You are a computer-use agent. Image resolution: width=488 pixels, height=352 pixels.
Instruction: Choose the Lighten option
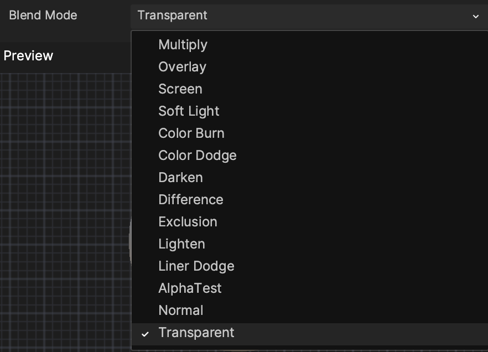(x=310, y=244)
